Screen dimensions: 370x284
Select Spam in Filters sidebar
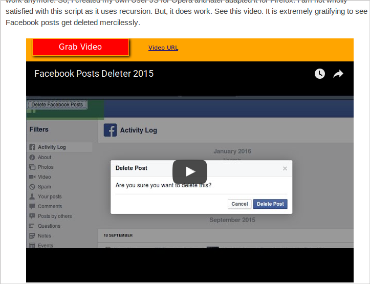coord(45,187)
